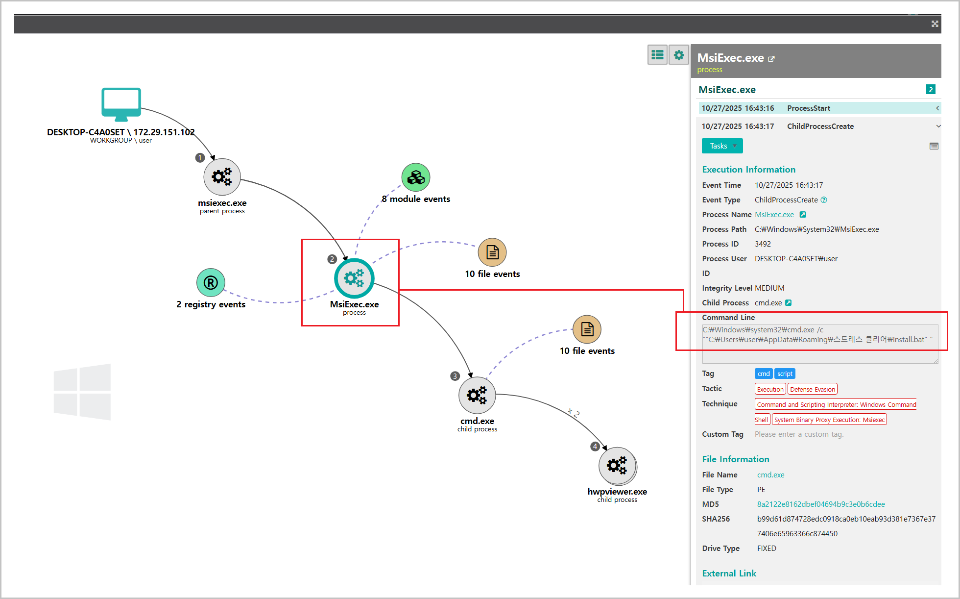Click the details list icon beside Tasks
This screenshot has height=599, width=960.
[x=934, y=146]
